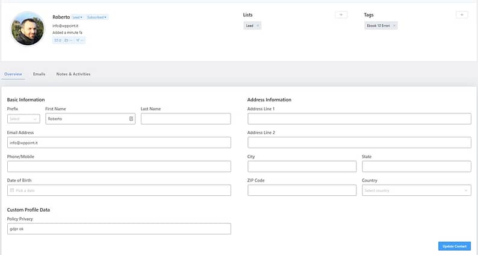Open the Lead contact type dropdown

(x=77, y=17)
